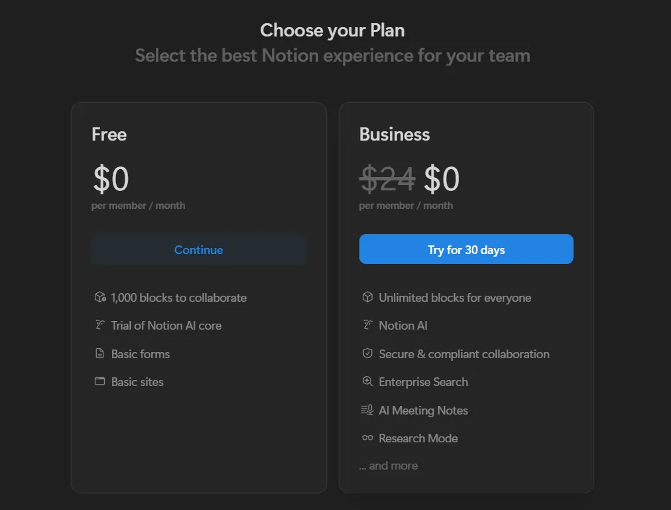The width and height of the screenshot is (671, 510).
Task: Click the Free plan $0 price
Action: click(111, 179)
